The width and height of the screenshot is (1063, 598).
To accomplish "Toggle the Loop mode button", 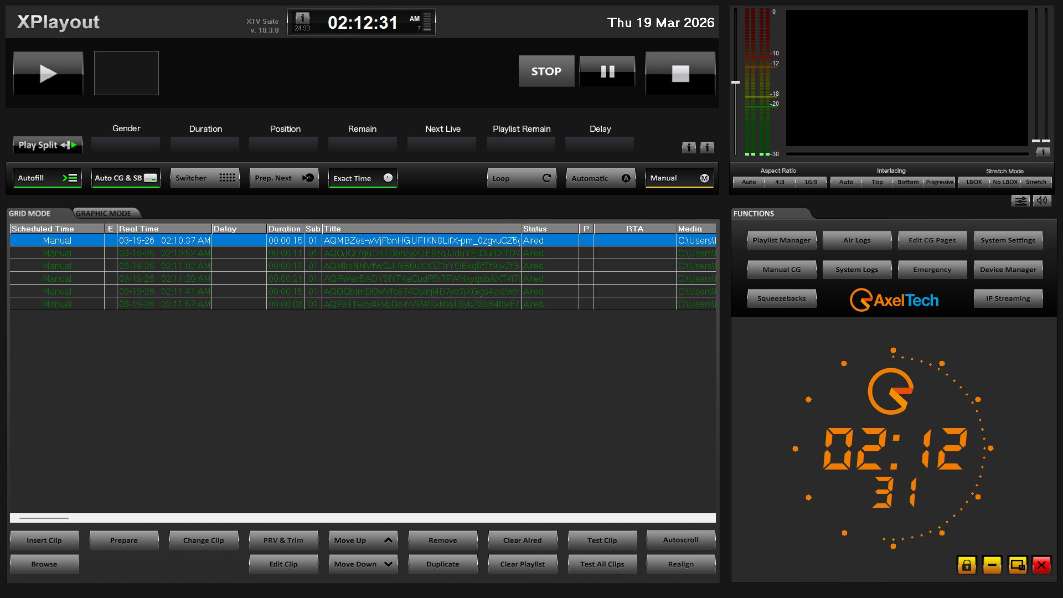I will click(522, 178).
